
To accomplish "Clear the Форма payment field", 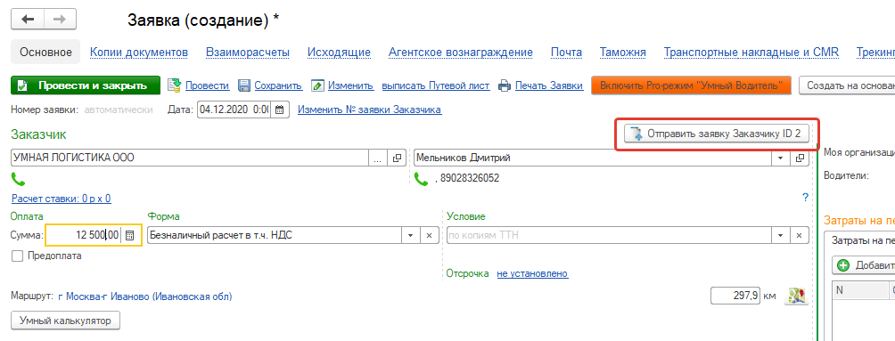I will point(430,235).
